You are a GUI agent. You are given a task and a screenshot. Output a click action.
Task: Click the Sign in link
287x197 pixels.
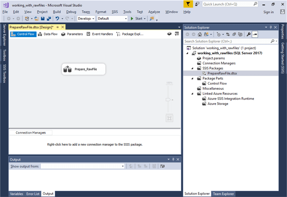pos(269,12)
